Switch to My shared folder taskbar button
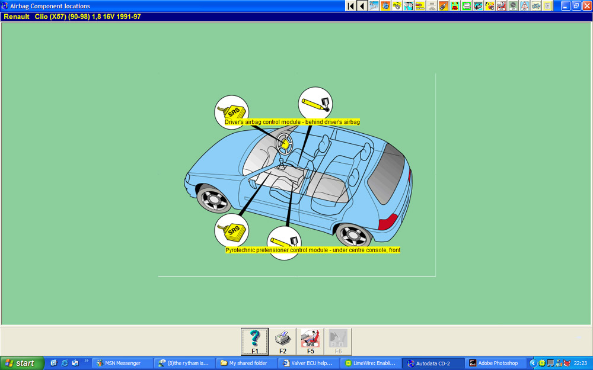593x370 pixels. [247, 363]
